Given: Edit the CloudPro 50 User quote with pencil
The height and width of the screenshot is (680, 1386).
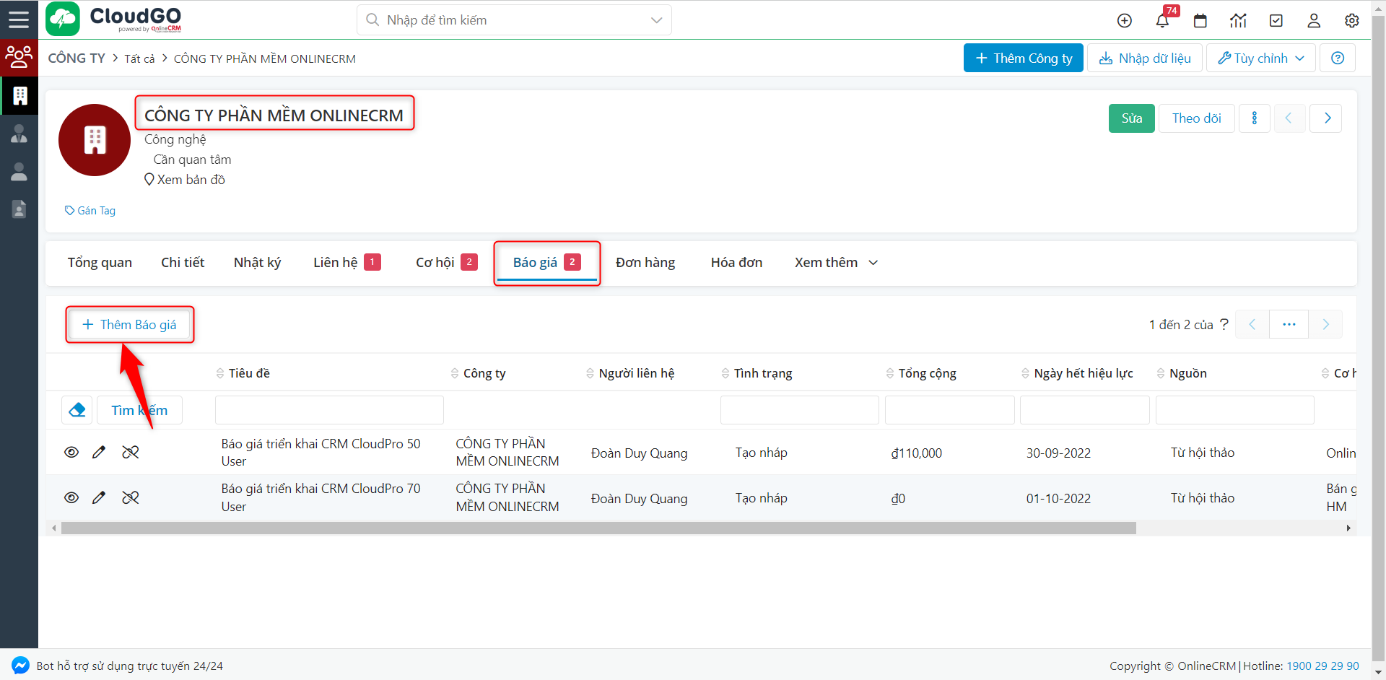Looking at the screenshot, I should [99, 453].
